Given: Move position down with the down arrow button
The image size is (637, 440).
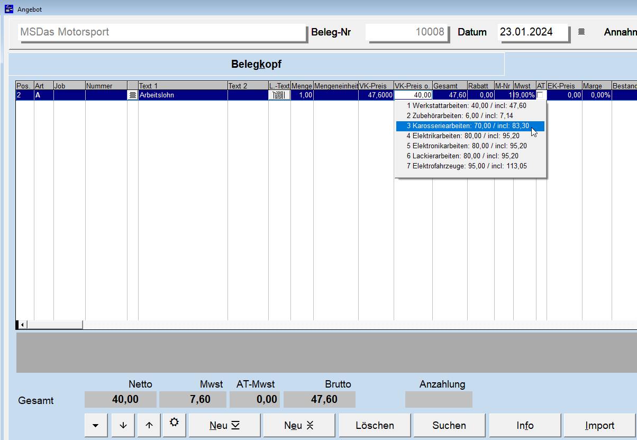Looking at the screenshot, I should coord(123,425).
